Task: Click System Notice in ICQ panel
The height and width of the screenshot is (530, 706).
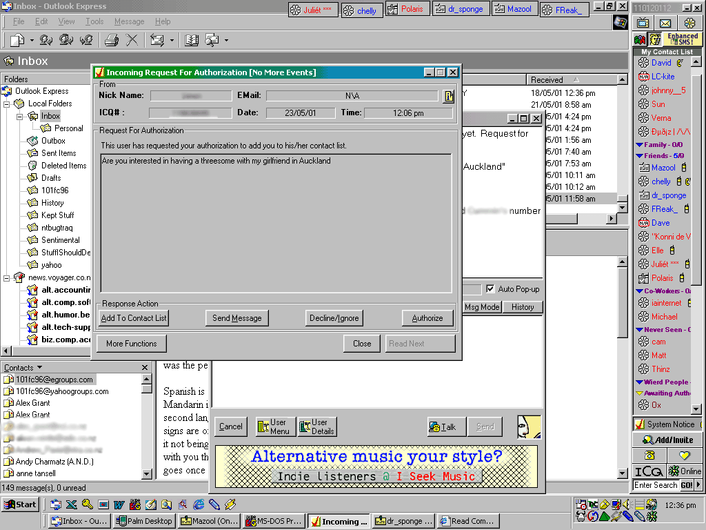Action: pos(667,424)
